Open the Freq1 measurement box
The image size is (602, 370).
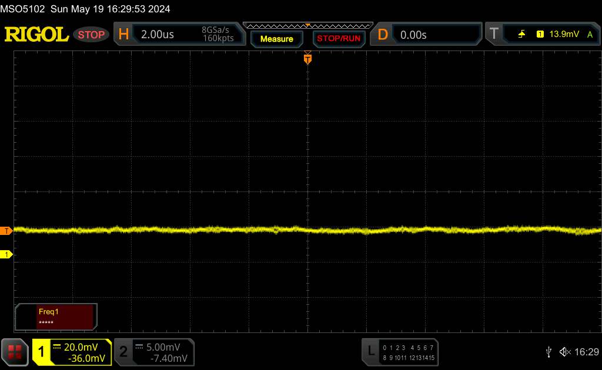[x=56, y=317]
